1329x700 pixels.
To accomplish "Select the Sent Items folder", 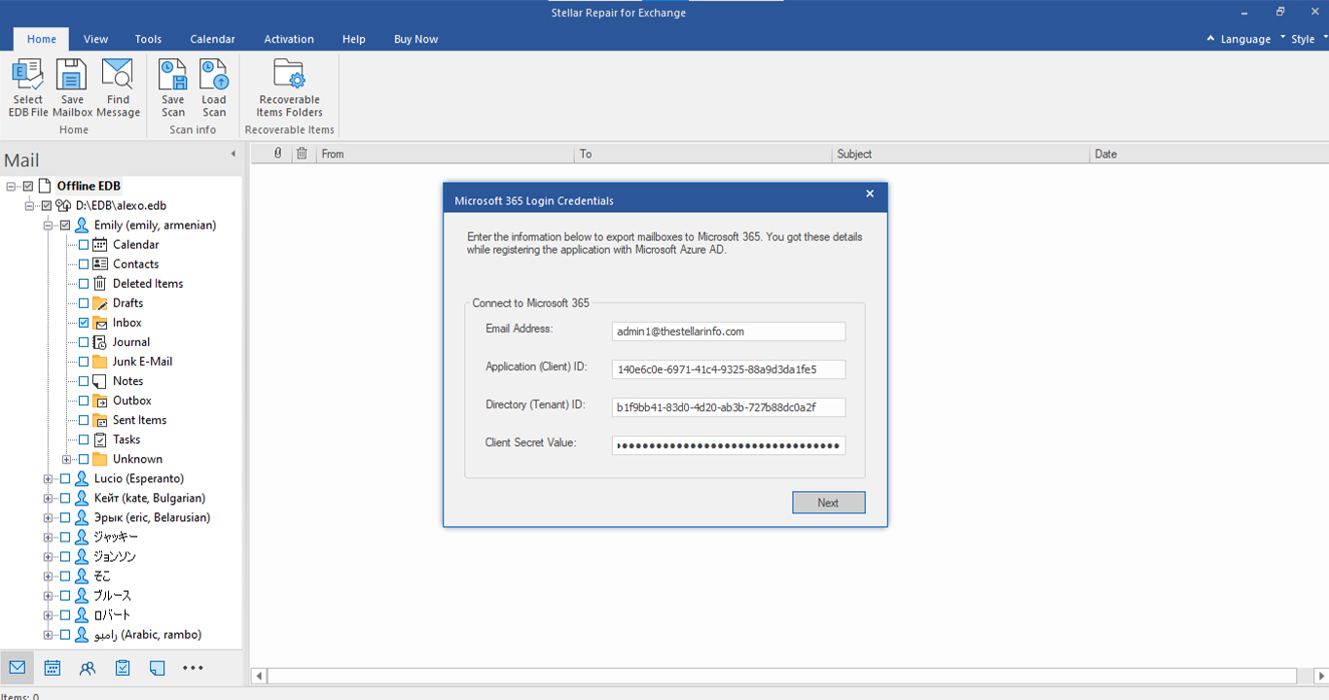I will click(139, 420).
